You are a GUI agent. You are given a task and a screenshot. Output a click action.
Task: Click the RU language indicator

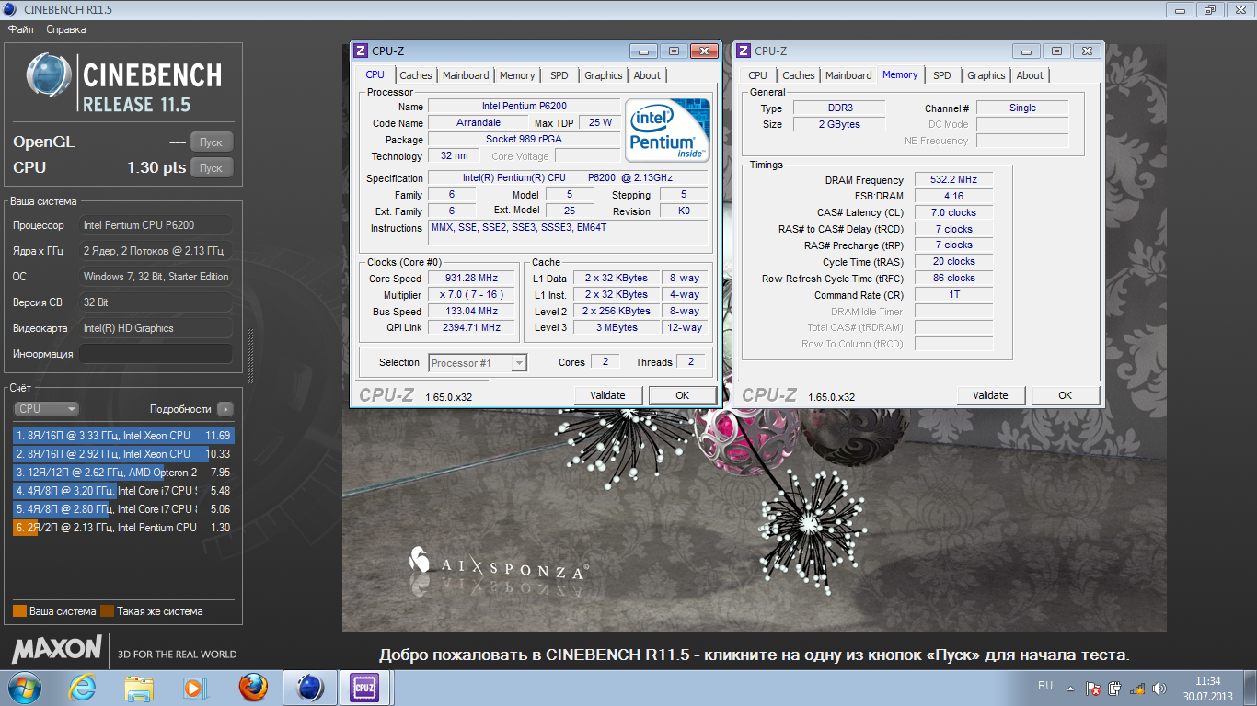pyautogui.click(x=1045, y=686)
